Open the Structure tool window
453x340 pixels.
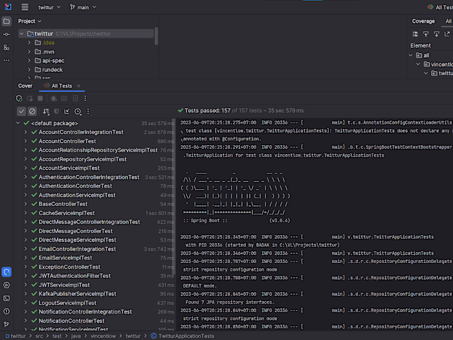tap(6, 47)
